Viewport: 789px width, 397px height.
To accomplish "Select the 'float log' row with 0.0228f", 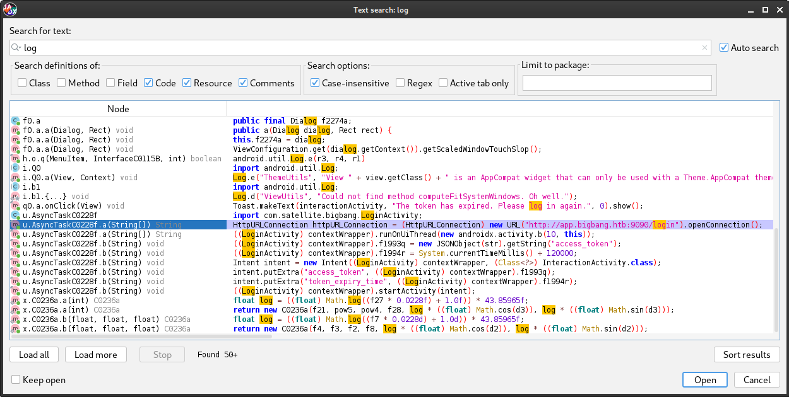I will 392,301.
